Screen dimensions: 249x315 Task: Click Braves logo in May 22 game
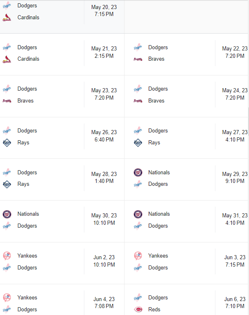tap(138, 59)
